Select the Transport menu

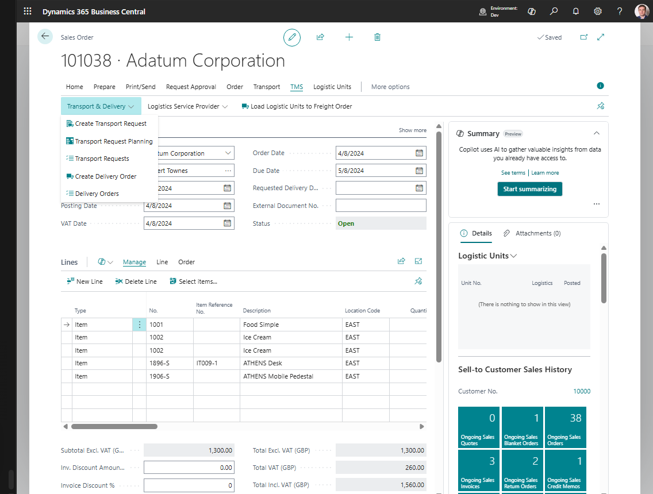point(267,87)
